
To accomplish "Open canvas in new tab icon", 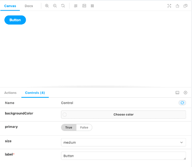I will point(177,6).
